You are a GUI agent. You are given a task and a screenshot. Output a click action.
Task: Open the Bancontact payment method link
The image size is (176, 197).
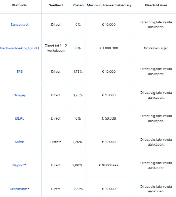pyautogui.click(x=19, y=25)
